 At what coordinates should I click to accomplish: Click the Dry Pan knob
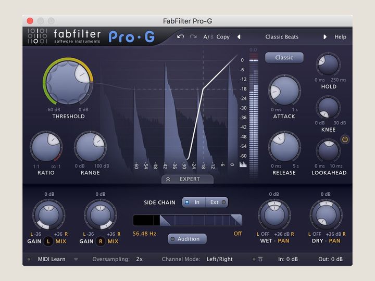(326, 215)
